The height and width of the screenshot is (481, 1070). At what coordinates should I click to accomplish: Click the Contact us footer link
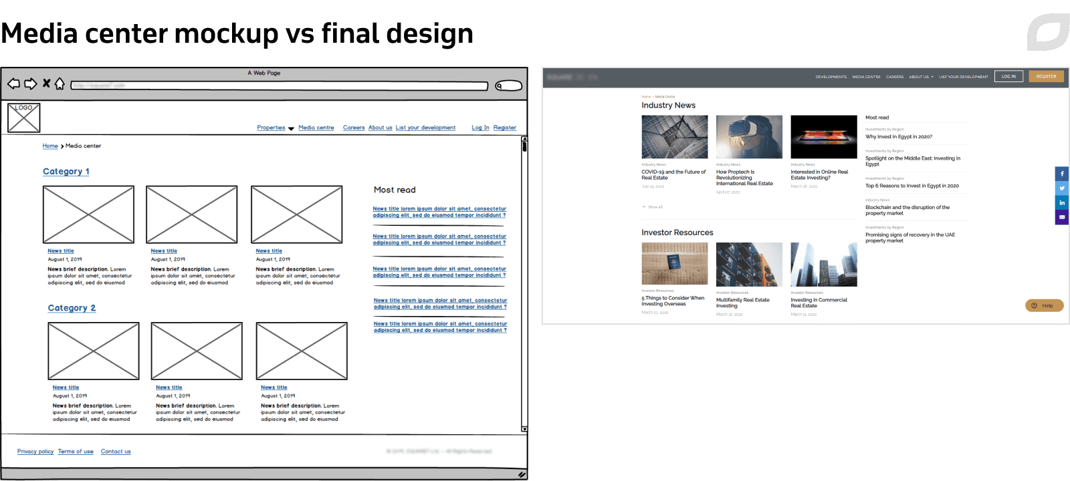click(116, 452)
